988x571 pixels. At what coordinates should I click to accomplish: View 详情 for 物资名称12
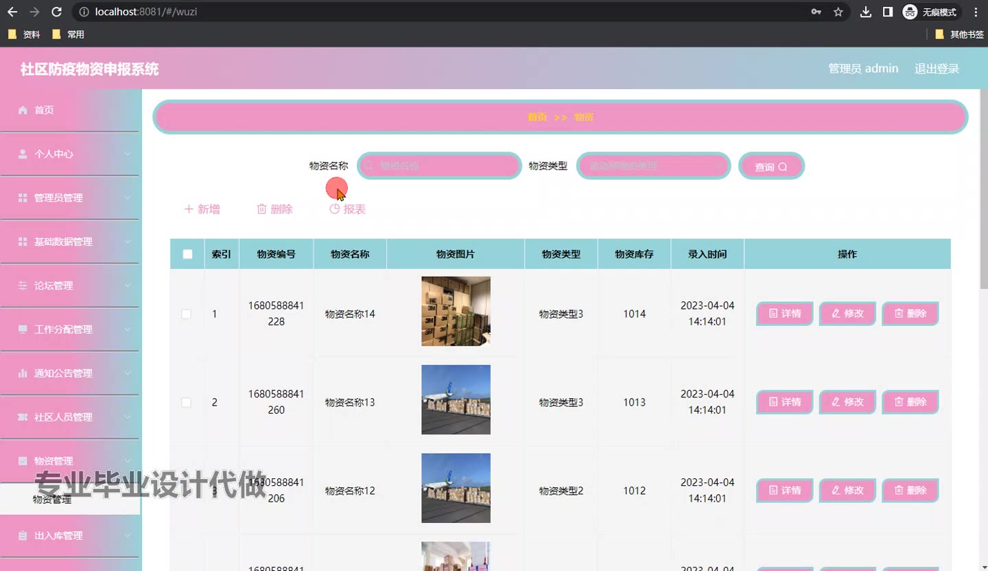pyautogui.click(x=785, y=491)
